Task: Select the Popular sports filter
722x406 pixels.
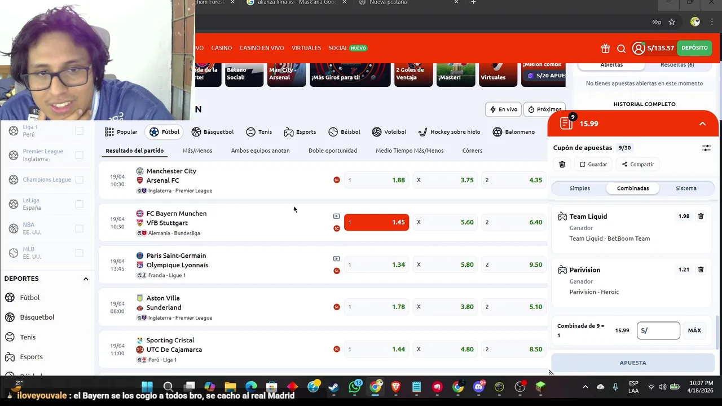Action: [x=121, y=132]
